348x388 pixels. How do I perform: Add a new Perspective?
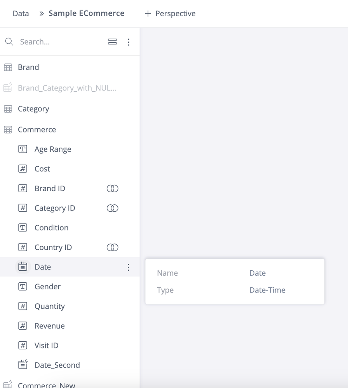pyautogui.click(x=170, y=14)
